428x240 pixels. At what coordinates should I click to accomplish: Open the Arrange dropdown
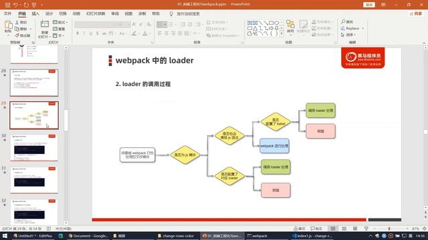tap(290, 27)
